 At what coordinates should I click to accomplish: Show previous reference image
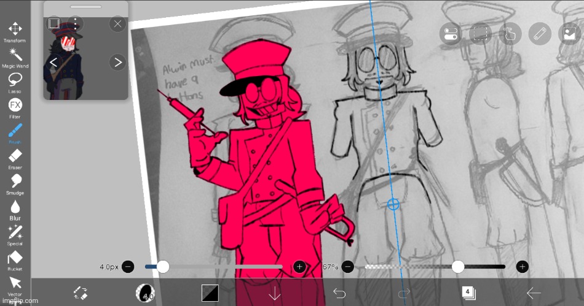(53, 63)
